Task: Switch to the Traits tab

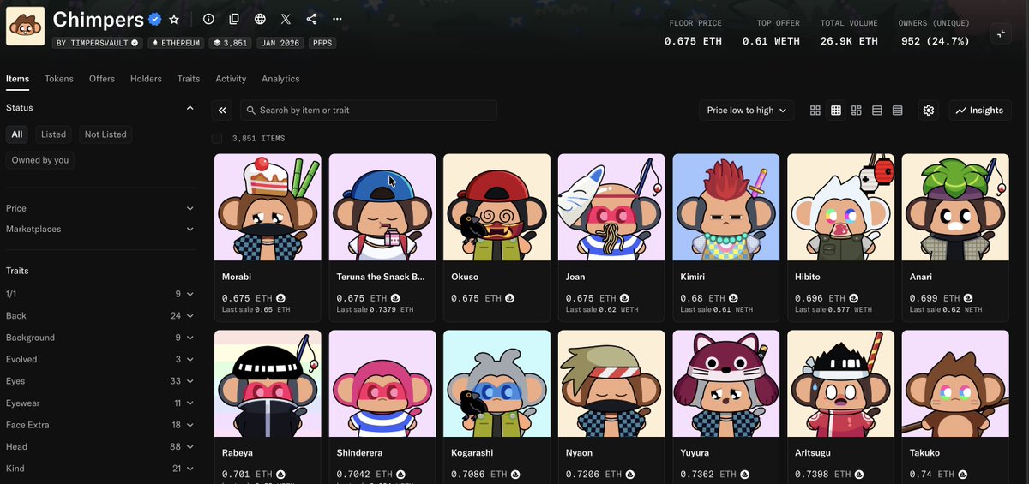Action: (189, 79)
